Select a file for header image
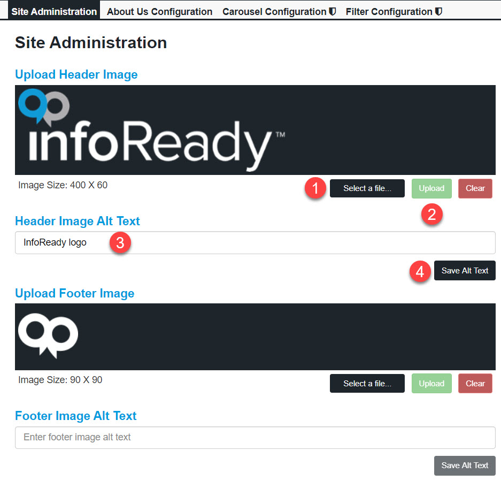 (367, 188)
